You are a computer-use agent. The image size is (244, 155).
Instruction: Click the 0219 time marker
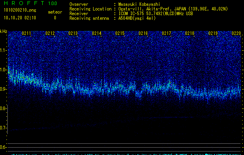click(213, 33)
